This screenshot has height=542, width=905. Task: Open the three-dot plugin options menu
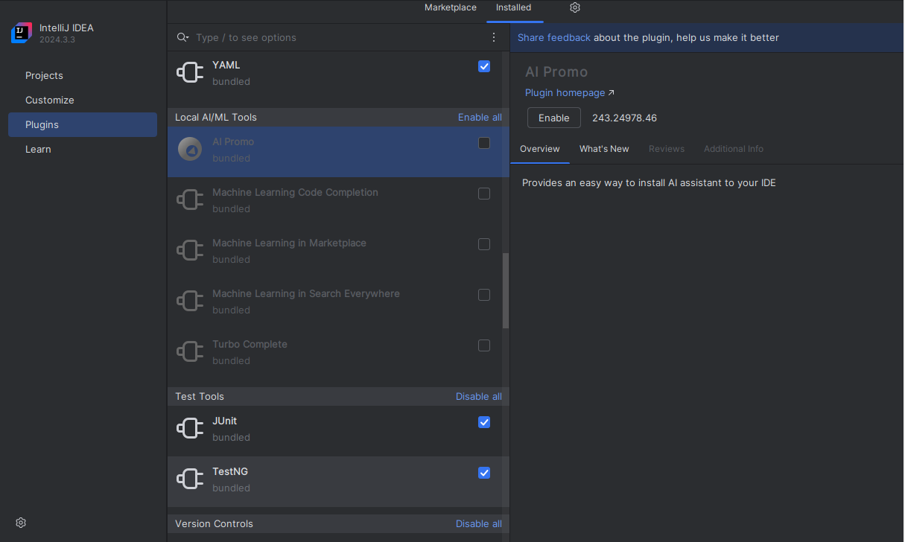click(493, 36)
